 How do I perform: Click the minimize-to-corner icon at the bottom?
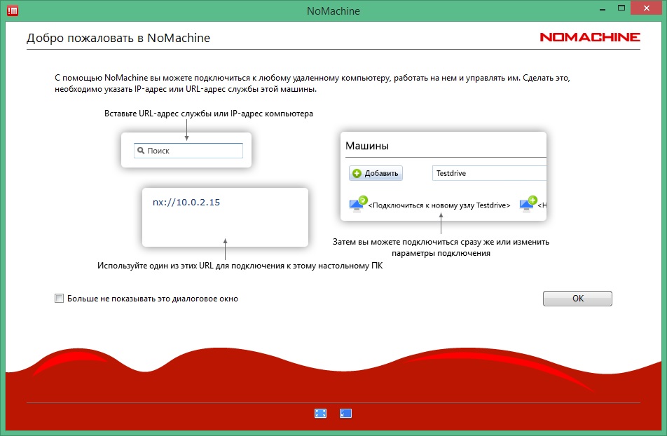345,414
